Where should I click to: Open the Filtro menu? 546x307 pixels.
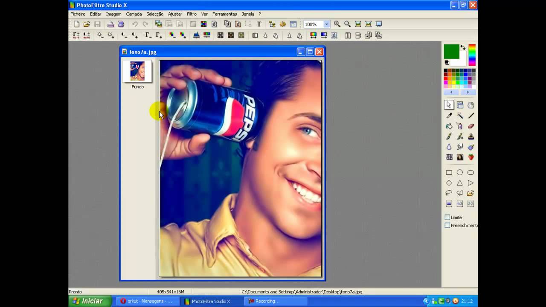[x=192, y=14]
